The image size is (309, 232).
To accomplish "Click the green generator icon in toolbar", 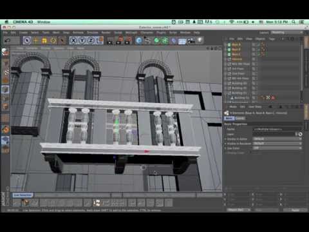I will tap(156, 41).
